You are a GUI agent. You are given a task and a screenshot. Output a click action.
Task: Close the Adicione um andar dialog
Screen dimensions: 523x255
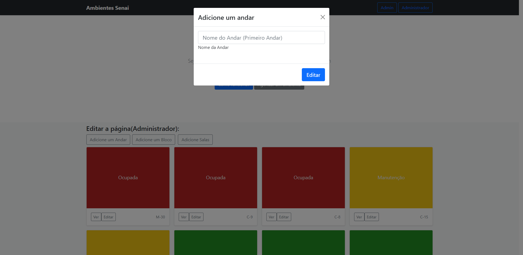323,17
